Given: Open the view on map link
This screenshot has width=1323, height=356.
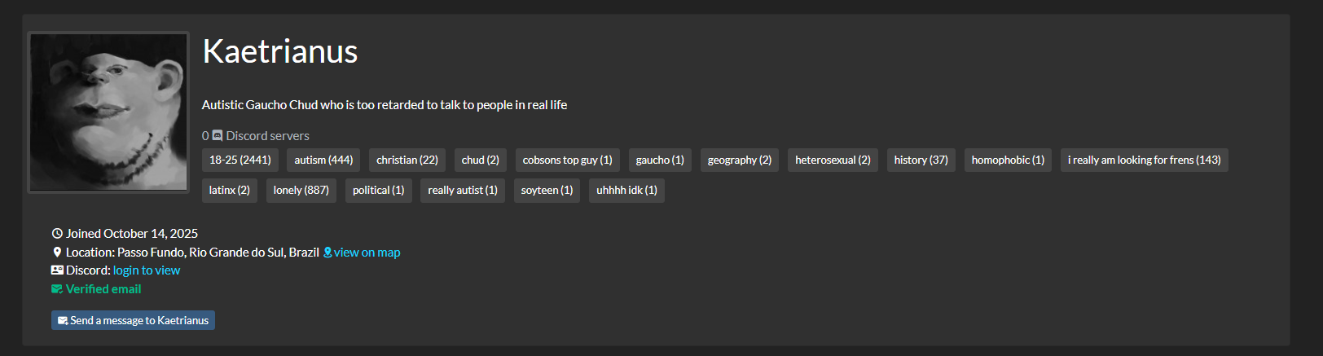Looking at the screenshot, I should click(367, 253).
